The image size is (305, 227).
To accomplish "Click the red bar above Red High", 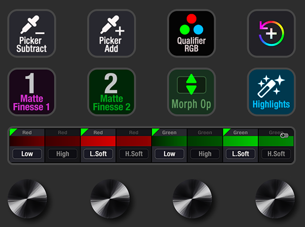I will (63, 141).
